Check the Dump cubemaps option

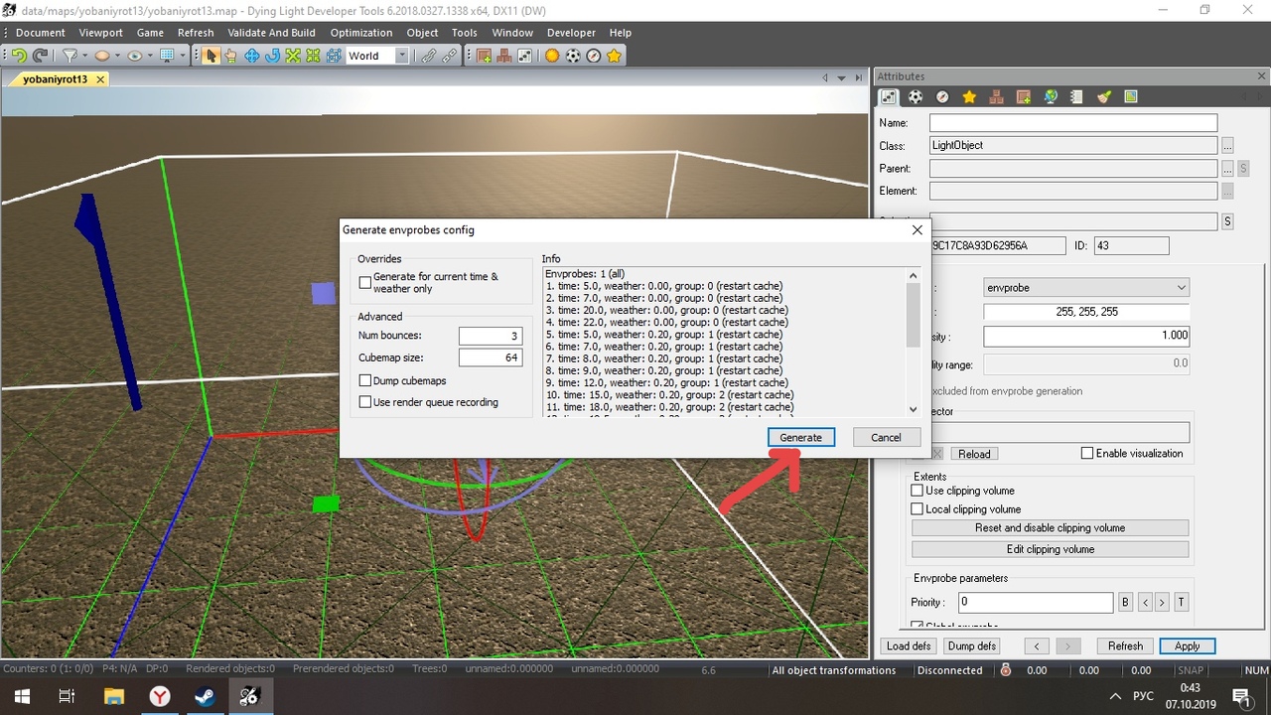click(364, 380)
